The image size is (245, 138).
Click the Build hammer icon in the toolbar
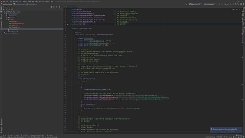point(186,4)
